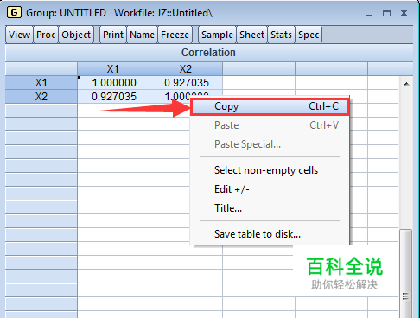Select the X2 column header

tap(186, 69)
